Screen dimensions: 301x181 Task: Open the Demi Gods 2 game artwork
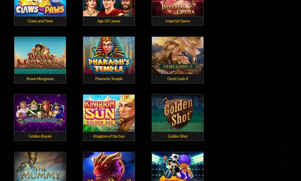click(x=178, y=56)
